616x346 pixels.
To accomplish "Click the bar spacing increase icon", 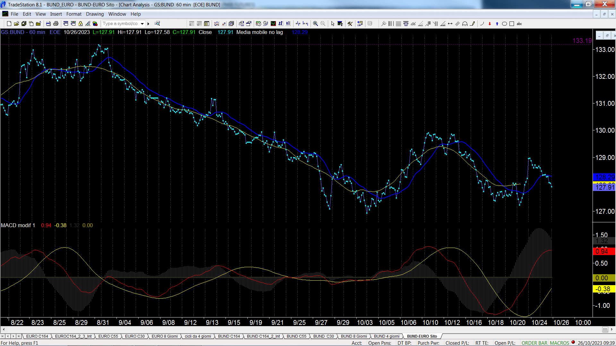I will point(305,24).
